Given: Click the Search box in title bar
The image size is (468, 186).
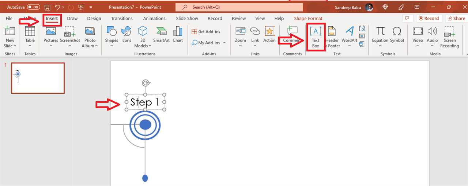Looking at the screenshot, I should [239, 7].
